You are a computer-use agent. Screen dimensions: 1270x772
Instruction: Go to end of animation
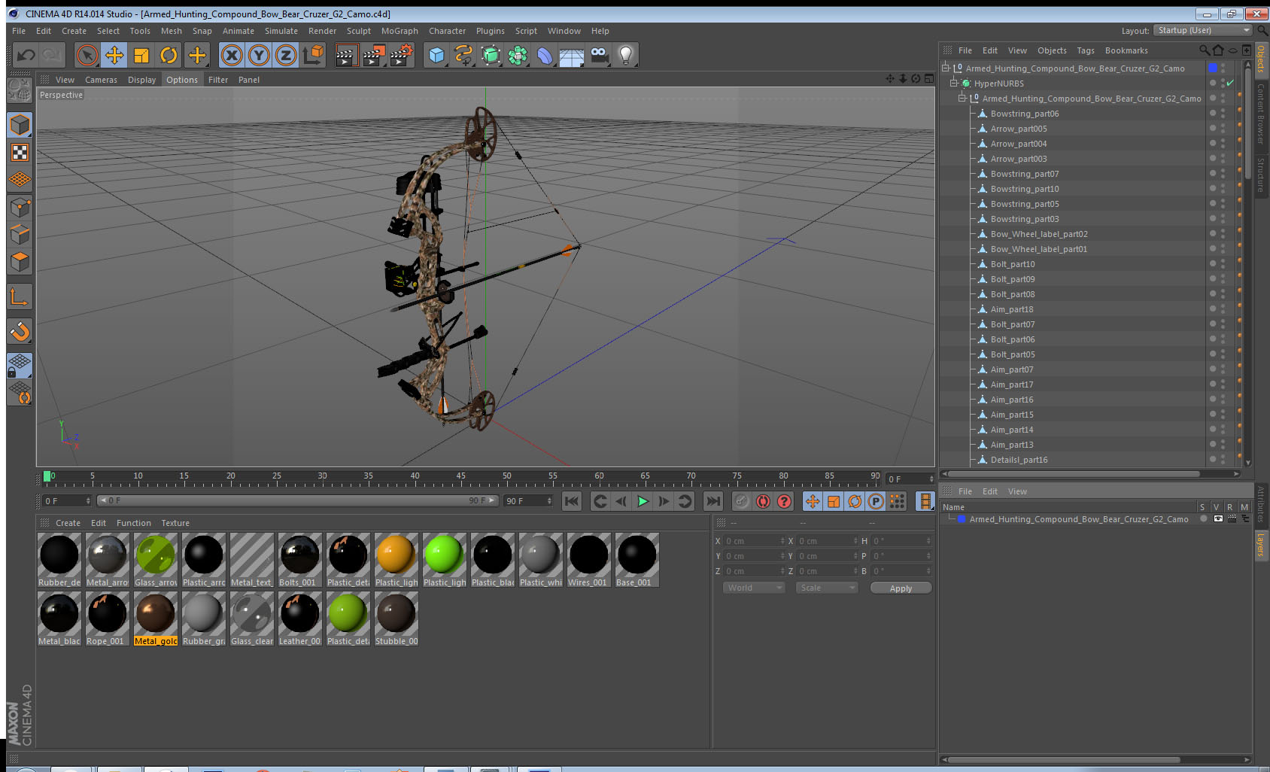coord(713,501)
